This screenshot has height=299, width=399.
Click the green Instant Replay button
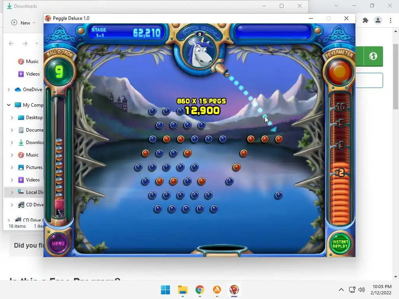(340, 244)
